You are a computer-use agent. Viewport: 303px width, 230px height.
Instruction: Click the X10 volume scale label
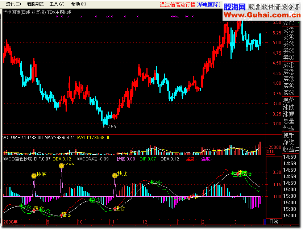(x=270, y=152)
